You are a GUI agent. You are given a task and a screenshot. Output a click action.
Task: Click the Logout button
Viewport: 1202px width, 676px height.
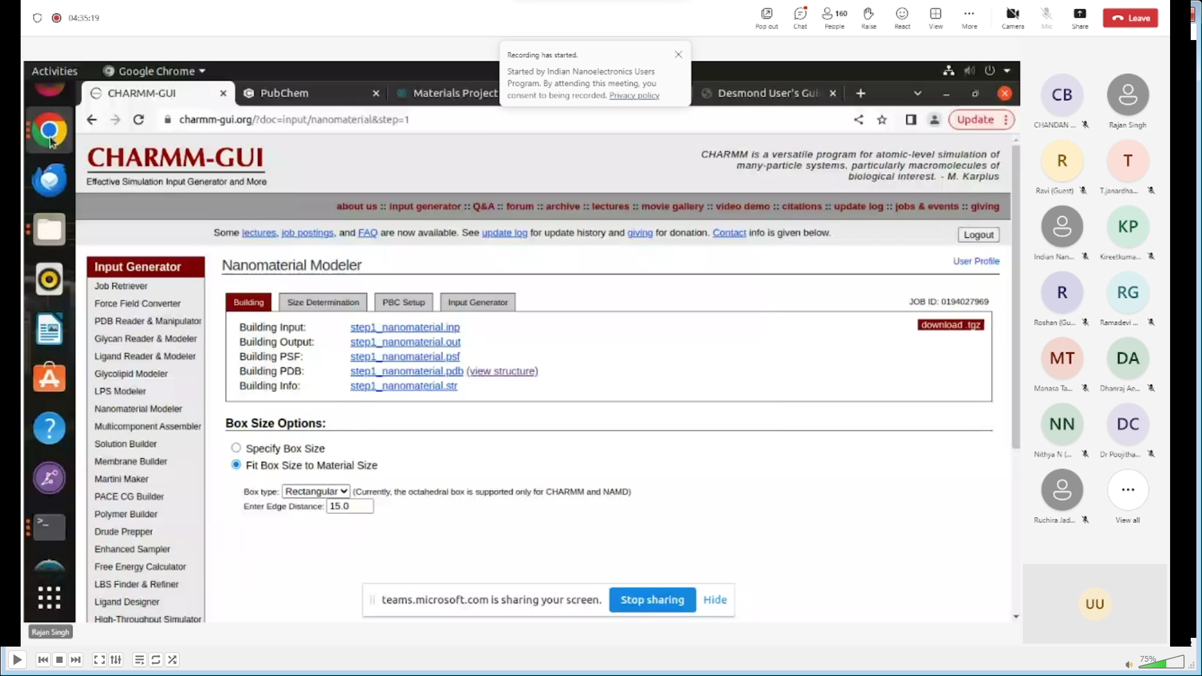click(978, 235)
